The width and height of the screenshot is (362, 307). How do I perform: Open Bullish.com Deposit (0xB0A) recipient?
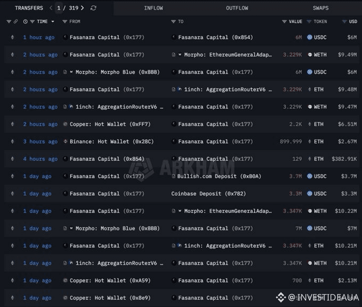[219, 176]
